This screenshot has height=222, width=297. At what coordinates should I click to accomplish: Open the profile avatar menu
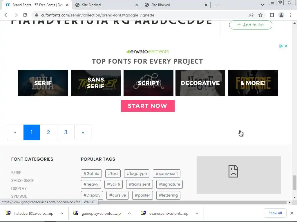tap(281, 15)
